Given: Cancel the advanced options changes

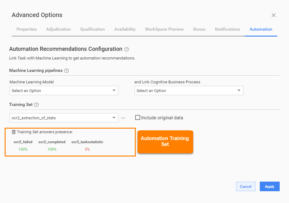Looking at the screenshot, I should (x=246, y=187).
